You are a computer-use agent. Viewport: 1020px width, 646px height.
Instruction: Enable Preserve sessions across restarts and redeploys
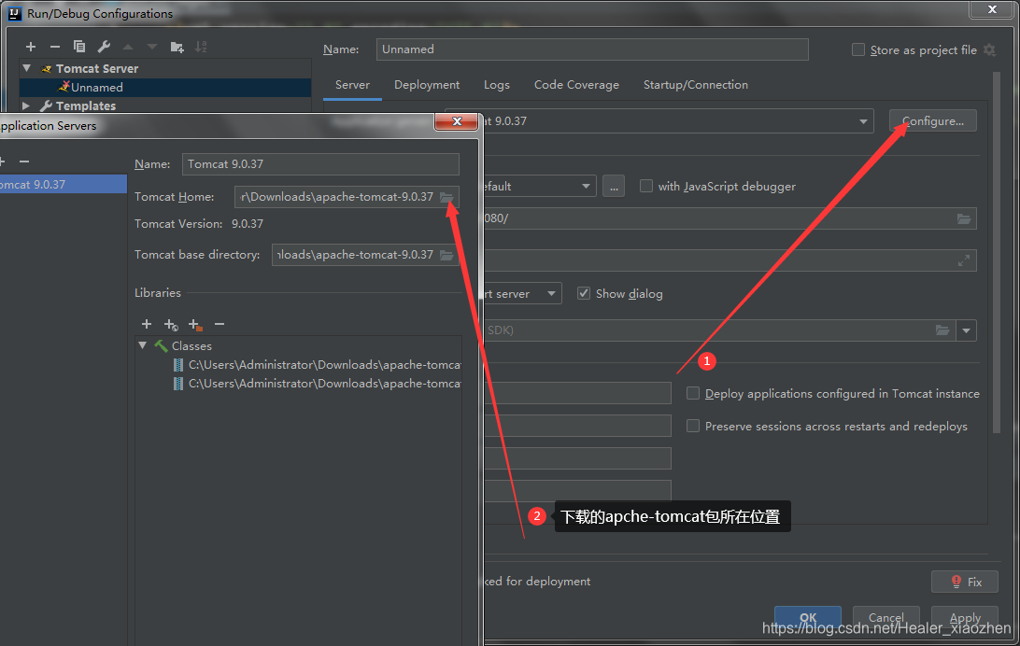click(x=693, y=426)
